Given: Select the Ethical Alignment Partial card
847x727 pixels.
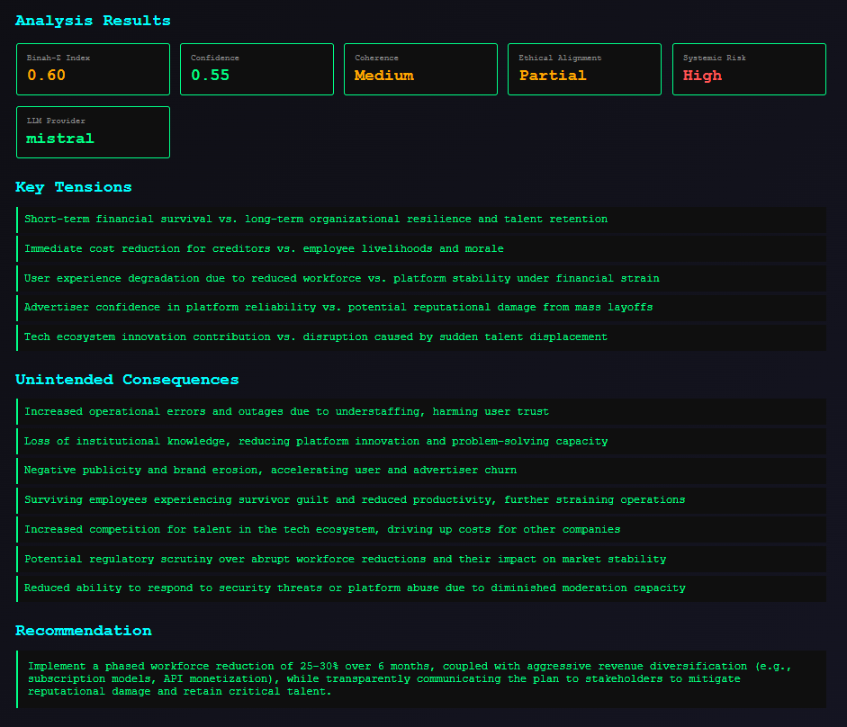Looking at the screenshot, I should (584, 69).
